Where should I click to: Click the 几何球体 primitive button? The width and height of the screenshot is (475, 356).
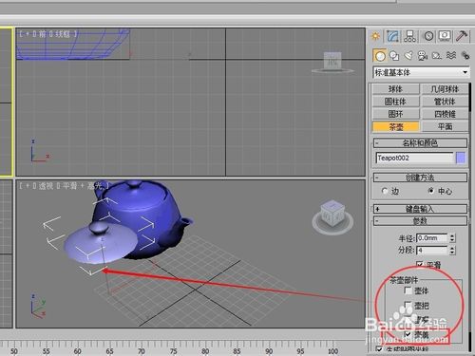(x=445, y=89)
